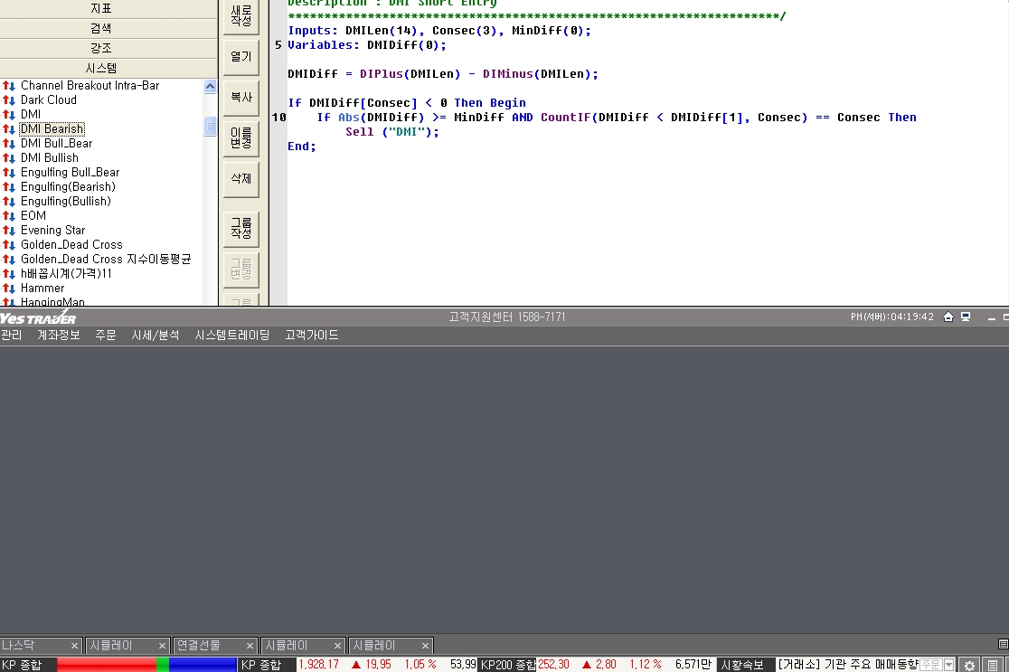Click the 새로작성 button
1009x672 pixels.
click(x=241, y=15)
